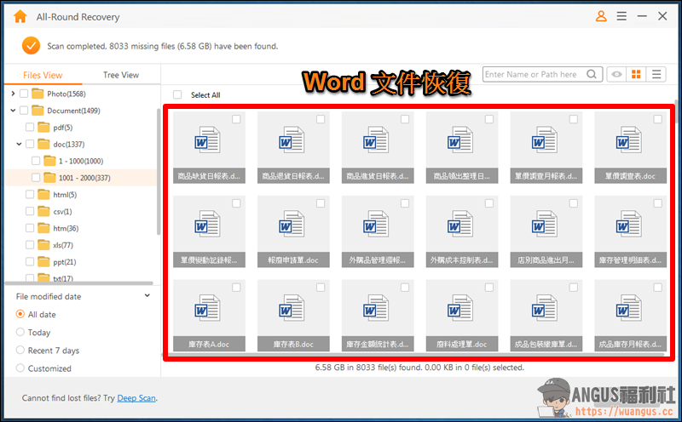Click the search magnifier icon
This screenshot has height=422, width=682.
[x=591, y=74]
